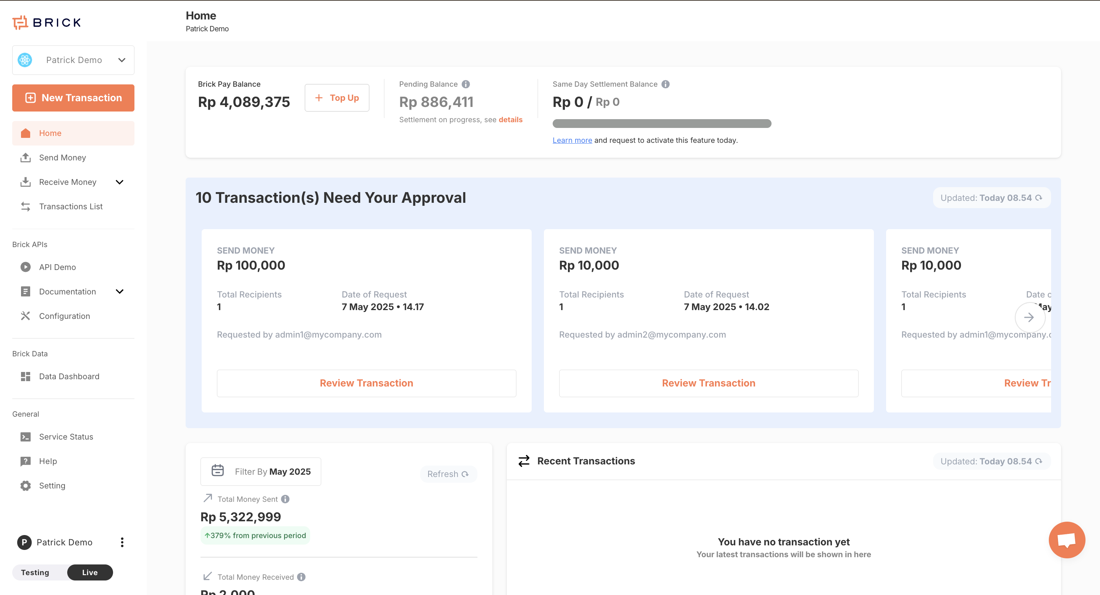Click the Pending Balance info icon

click(466, 84)
